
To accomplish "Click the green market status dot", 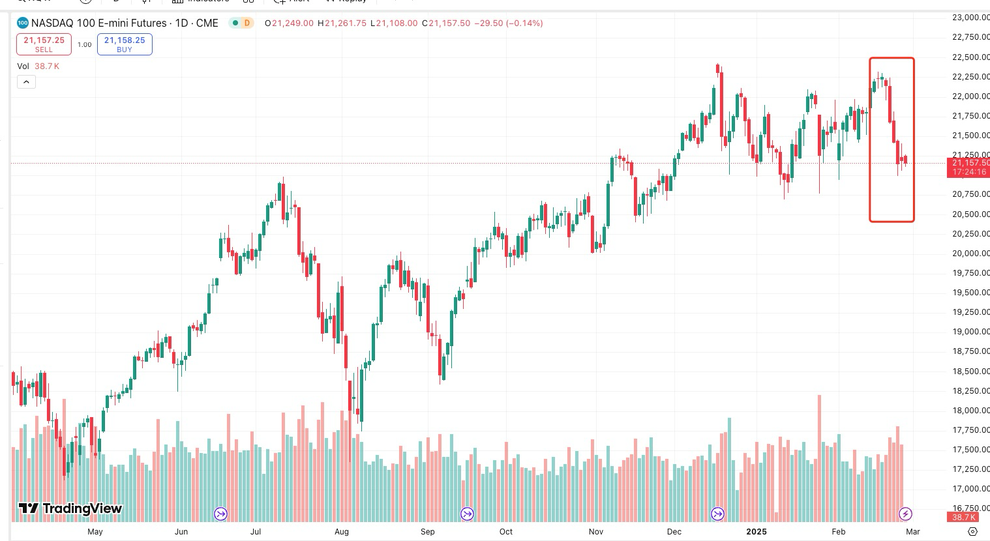I will (235, 23).
